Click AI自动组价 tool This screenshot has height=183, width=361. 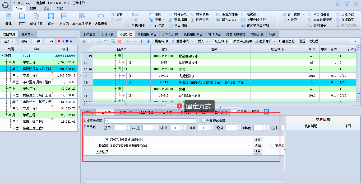tap(318, 14)
